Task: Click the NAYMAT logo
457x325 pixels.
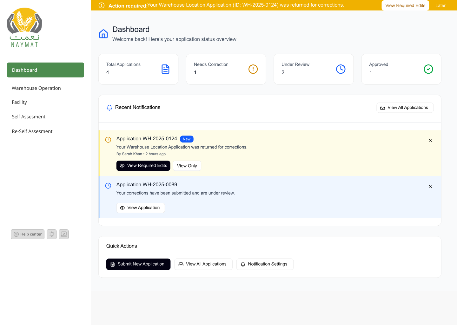Action: click(x=24, y=28)
